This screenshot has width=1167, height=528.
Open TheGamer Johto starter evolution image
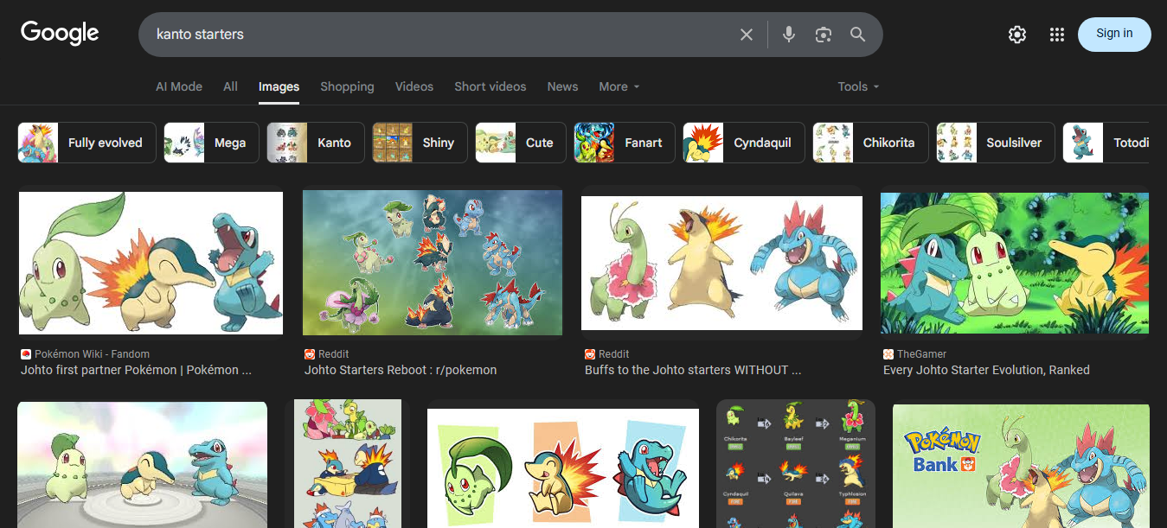(1015, 263)
